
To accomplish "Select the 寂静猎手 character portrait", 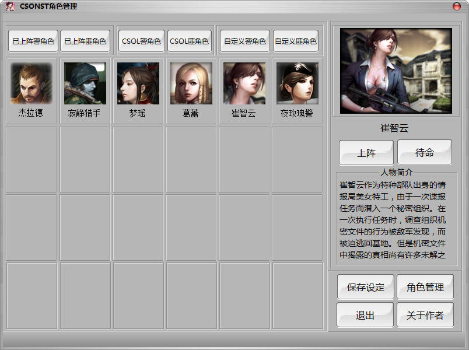I will click(85, 83).
